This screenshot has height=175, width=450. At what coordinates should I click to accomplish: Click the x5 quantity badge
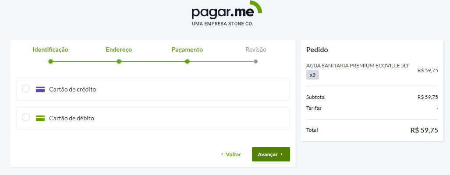click(312, 75)
